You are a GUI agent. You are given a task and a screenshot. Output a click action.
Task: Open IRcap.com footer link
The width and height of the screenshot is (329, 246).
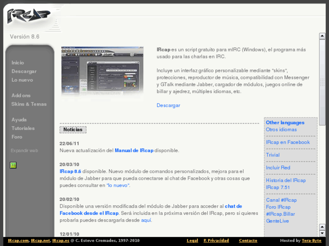coord(18,241)
